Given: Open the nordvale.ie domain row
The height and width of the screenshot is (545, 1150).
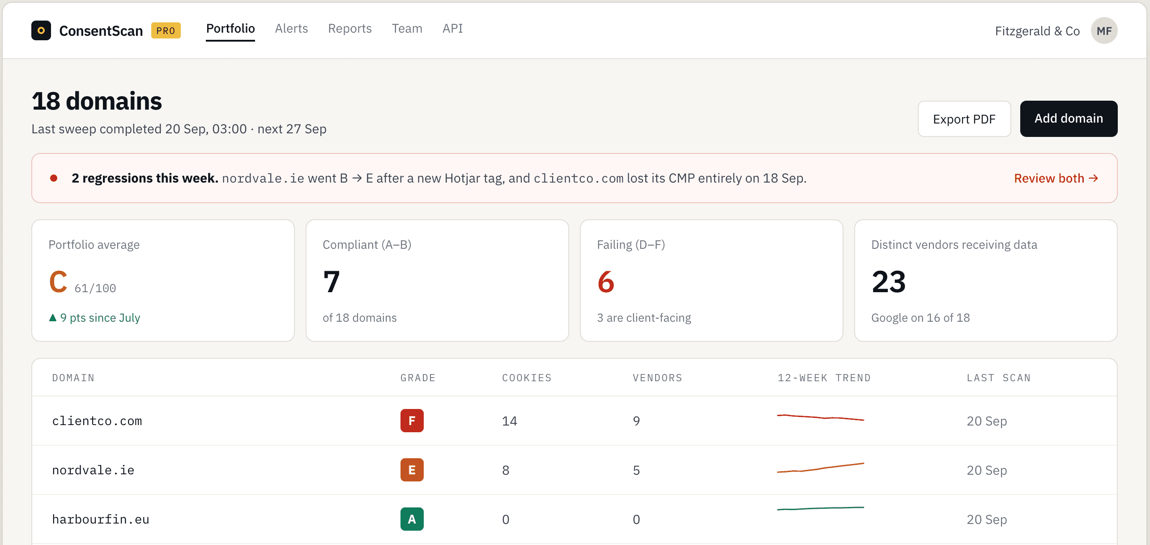Looking at the screenshot, I should click(x=575, y=470).
